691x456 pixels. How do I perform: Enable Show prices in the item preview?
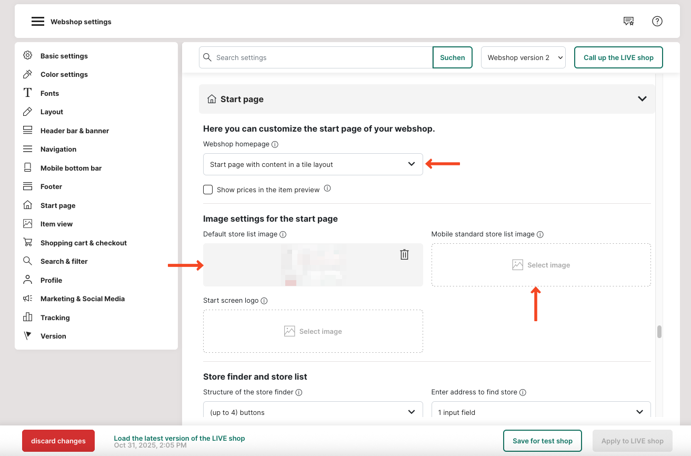pos(208,190)
